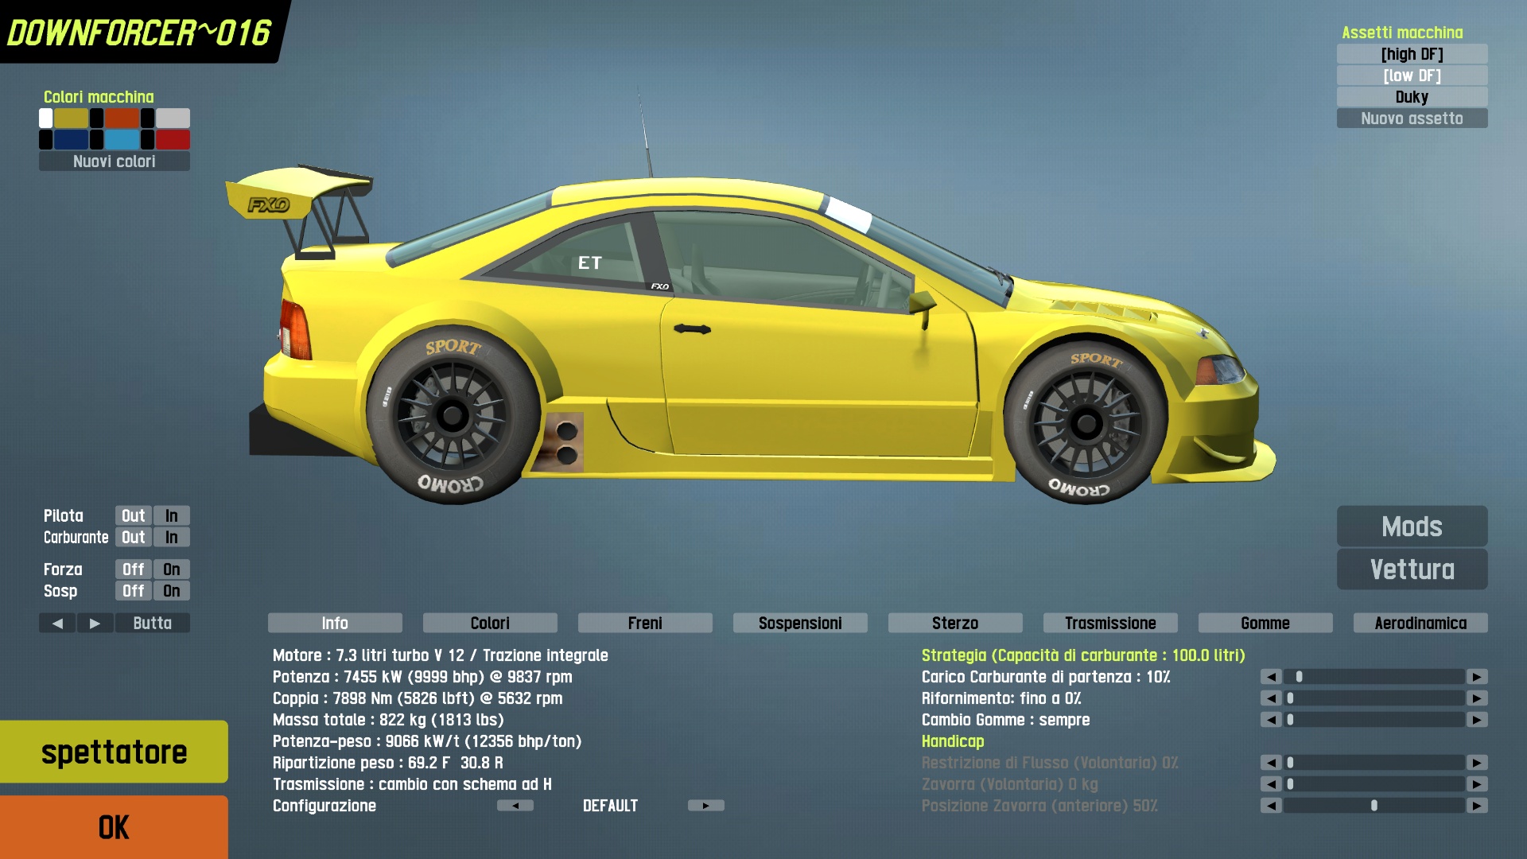This screenshot has height=859, width=1527.
Task: Open the Trasmissione tab
Action: [1109, 623]
